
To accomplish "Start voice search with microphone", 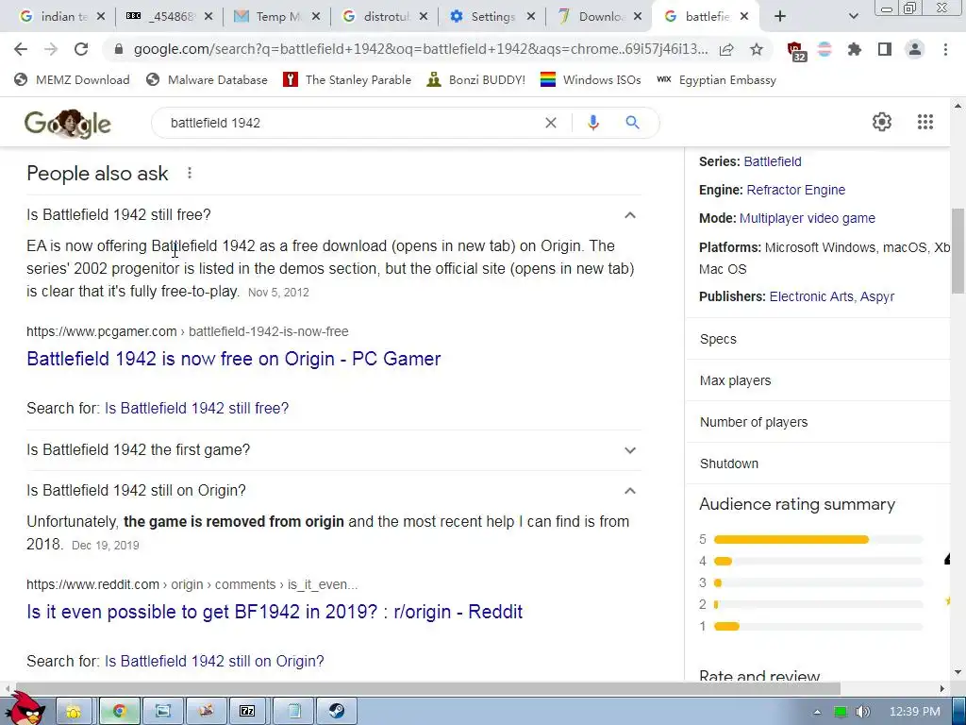I will click(x=592, y=123).
